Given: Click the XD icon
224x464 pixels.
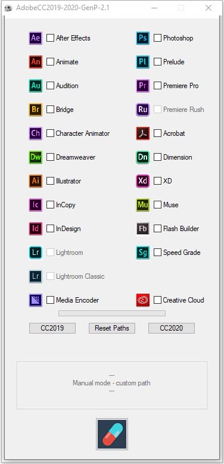Looking at the screenshot, I should point(143,181).
